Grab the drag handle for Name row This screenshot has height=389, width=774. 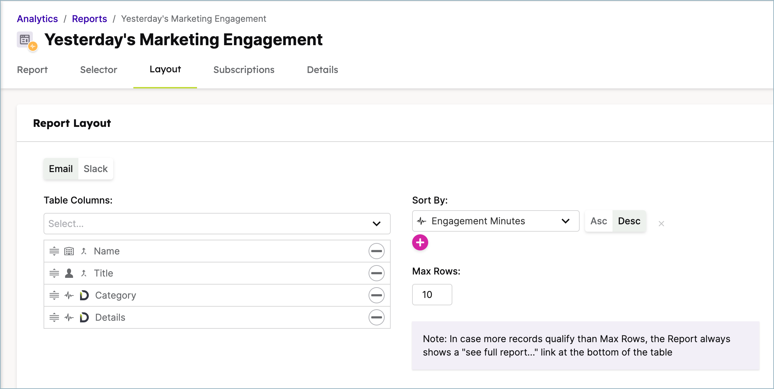(x=54, y=251)
